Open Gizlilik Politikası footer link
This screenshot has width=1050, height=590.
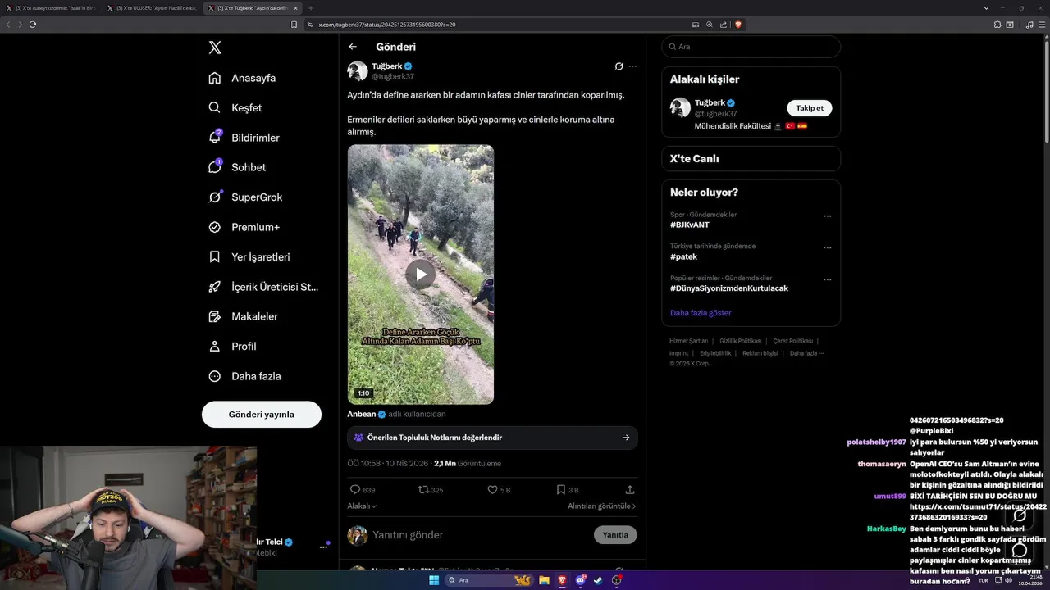tap(741, 341)
